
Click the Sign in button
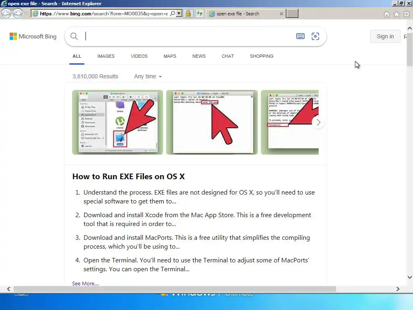385,36
